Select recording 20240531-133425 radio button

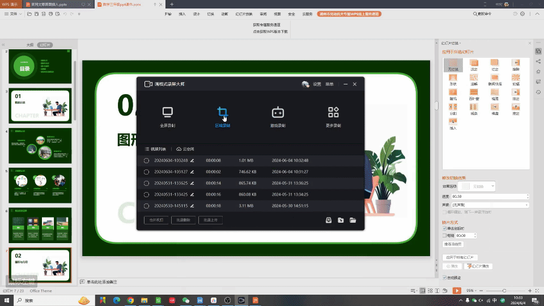click(x=146, y=194)
